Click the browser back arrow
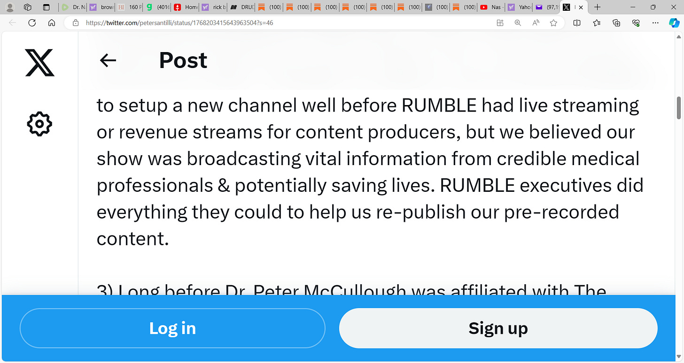Image resolution: width=684 pixels, height=363 pixels. 13,23
